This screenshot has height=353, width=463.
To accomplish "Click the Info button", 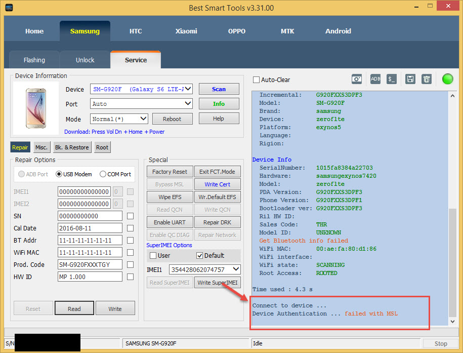I will pyautogui.click(x=219, y=104).
